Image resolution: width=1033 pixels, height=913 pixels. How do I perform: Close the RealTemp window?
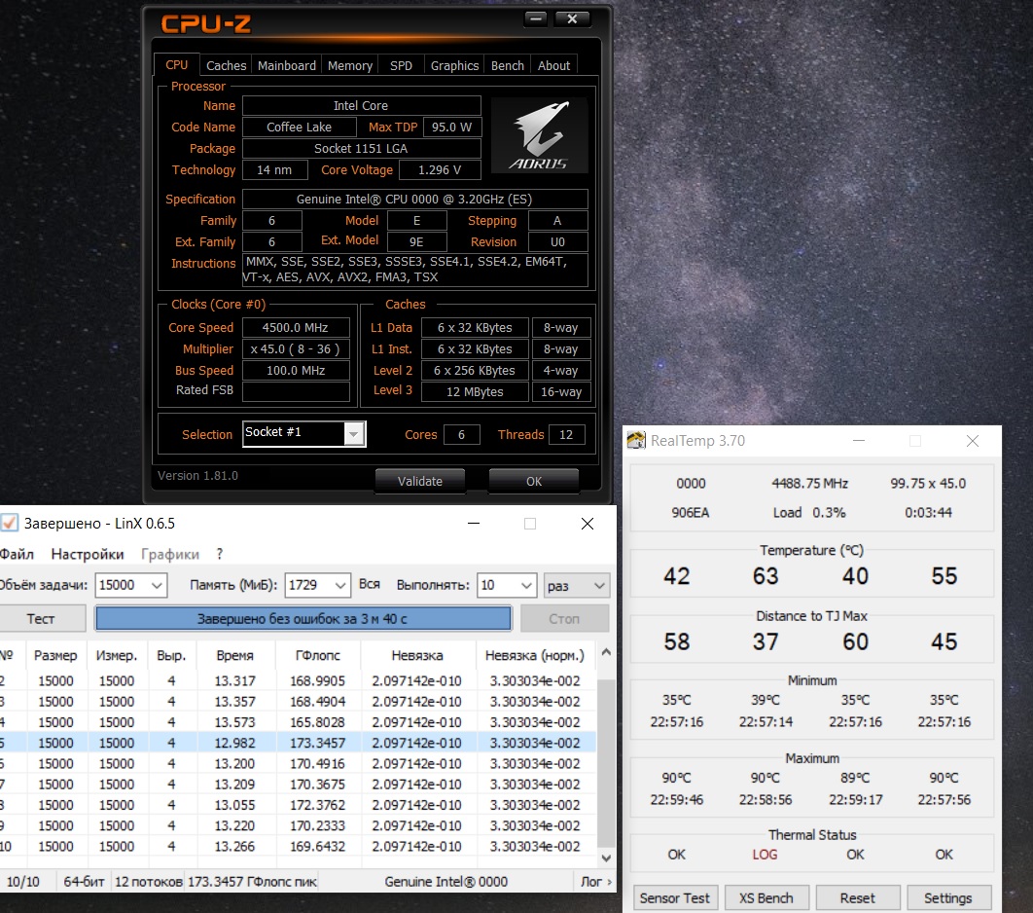pos(973,440)
